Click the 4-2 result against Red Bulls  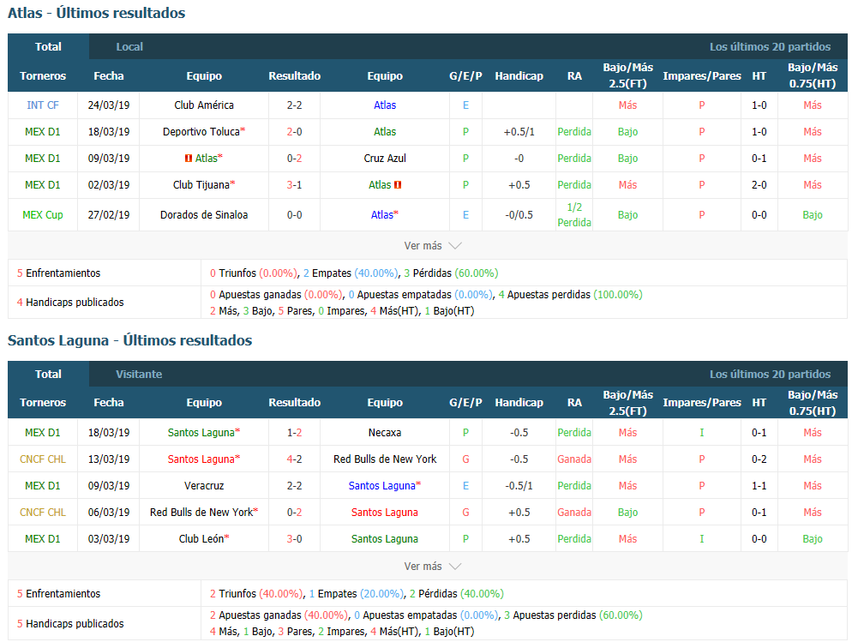click(295, 459)
